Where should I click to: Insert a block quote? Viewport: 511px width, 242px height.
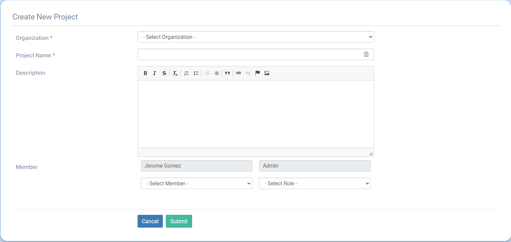pyautogui.click(x=227, y=73)
